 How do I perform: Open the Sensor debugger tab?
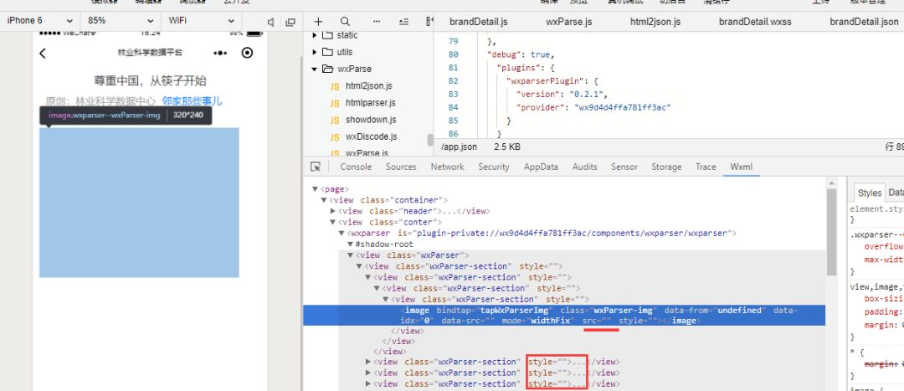tap(624, 167)
